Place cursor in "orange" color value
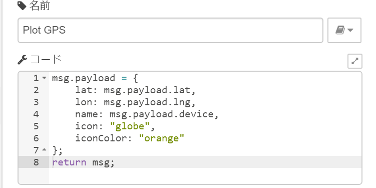 162,138
